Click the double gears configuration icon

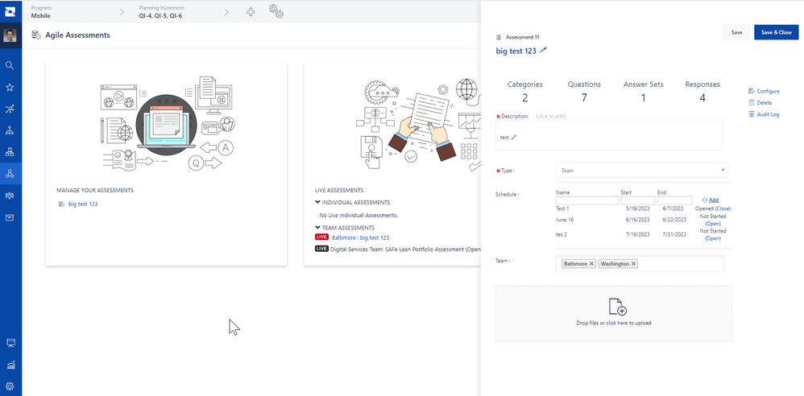click(276, 11)
